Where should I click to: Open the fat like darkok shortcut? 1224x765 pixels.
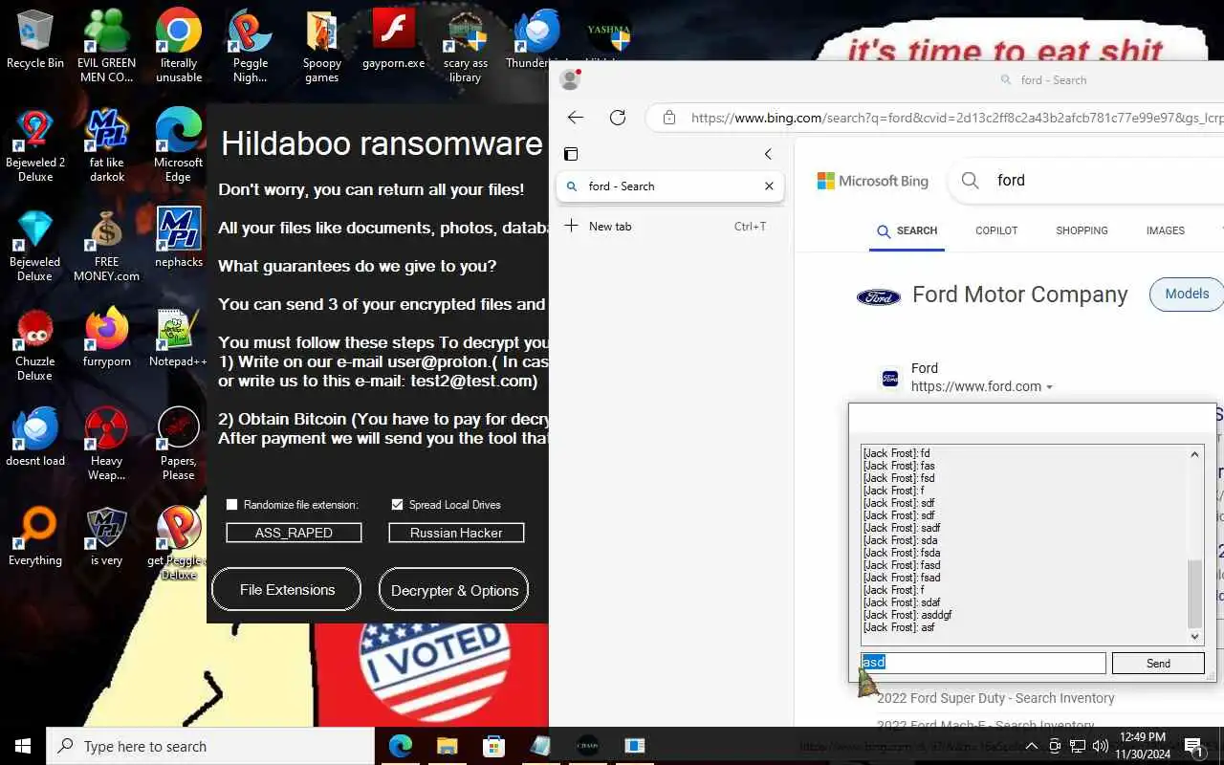(107, 145)
